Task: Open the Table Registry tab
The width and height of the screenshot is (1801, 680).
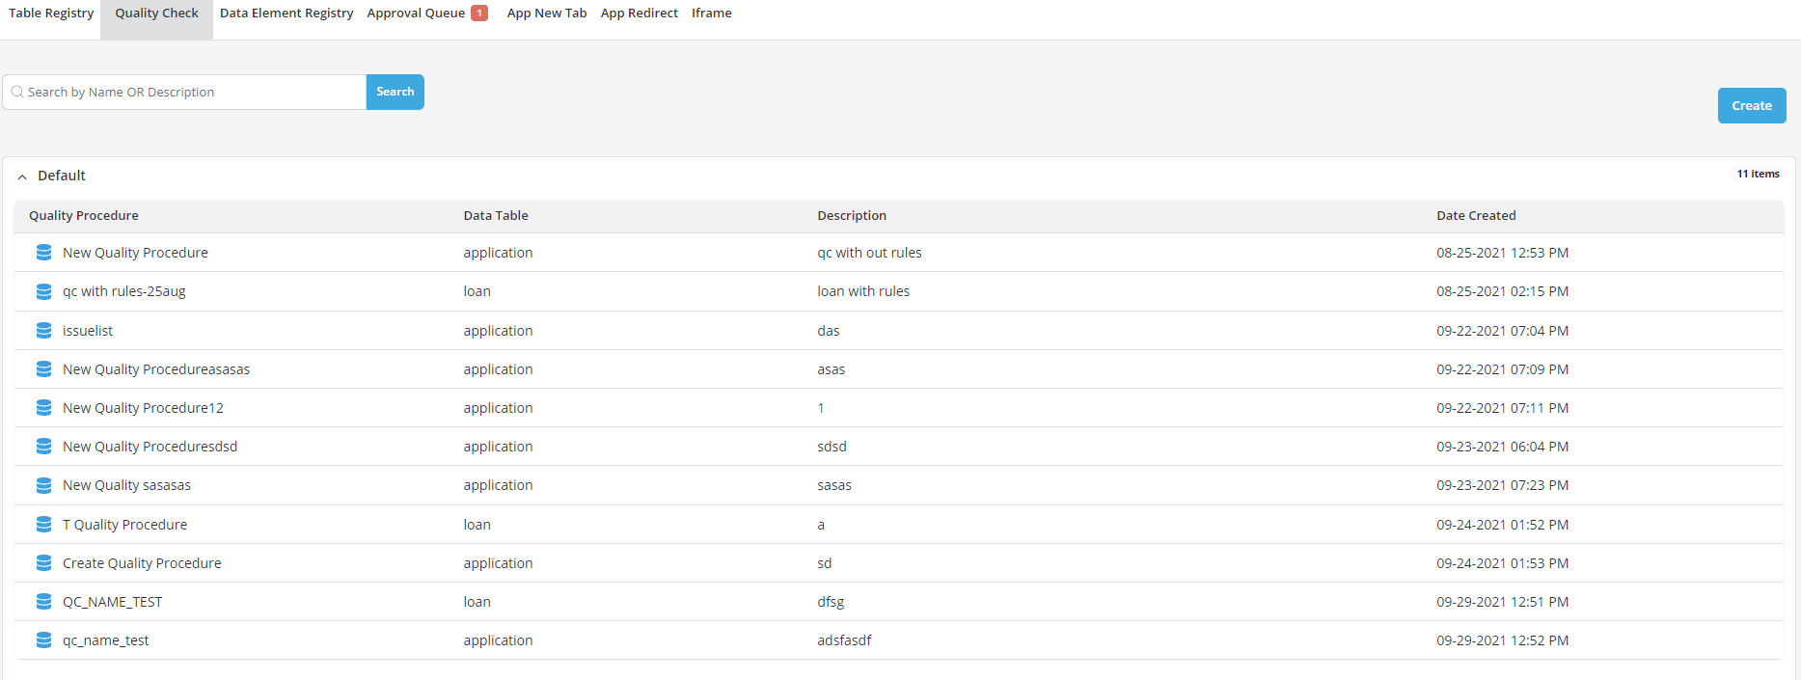Action: [51, 14]
